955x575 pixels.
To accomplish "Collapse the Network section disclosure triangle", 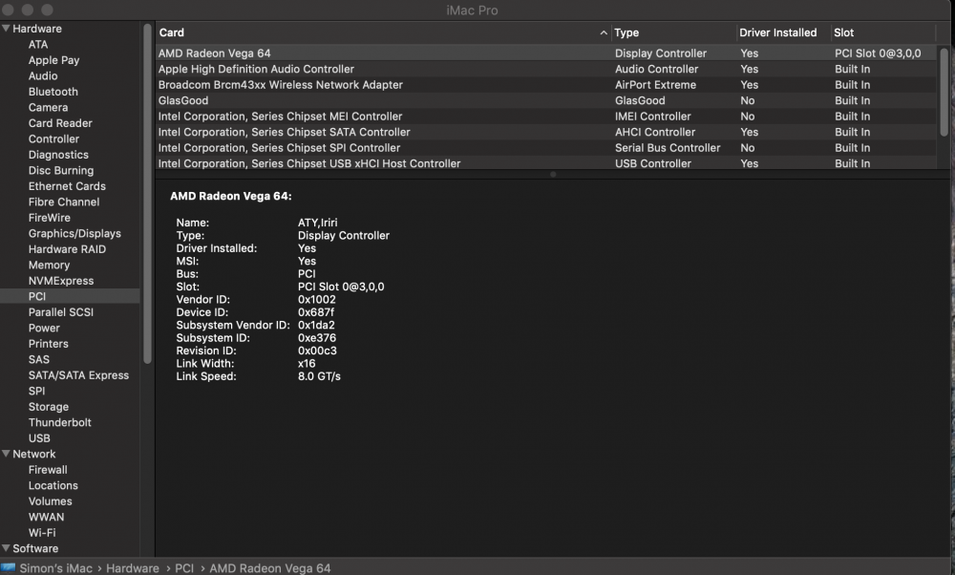I will point(6,454).
